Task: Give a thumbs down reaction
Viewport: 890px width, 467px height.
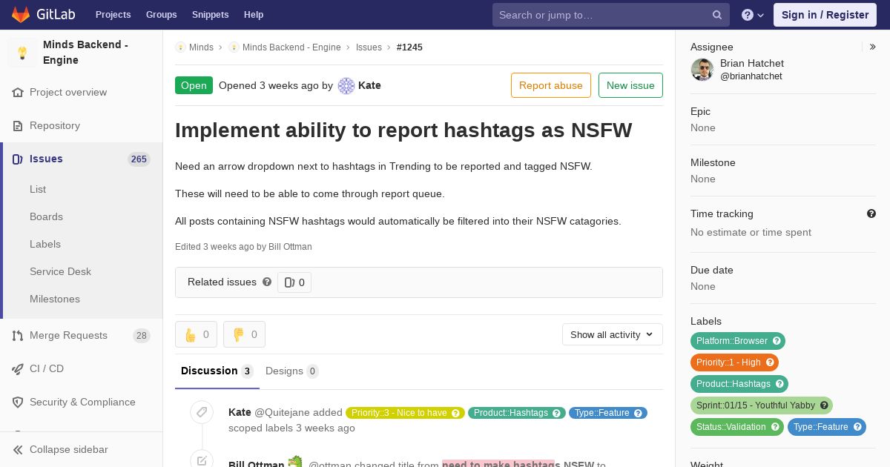Action: [x=244, y=334]
